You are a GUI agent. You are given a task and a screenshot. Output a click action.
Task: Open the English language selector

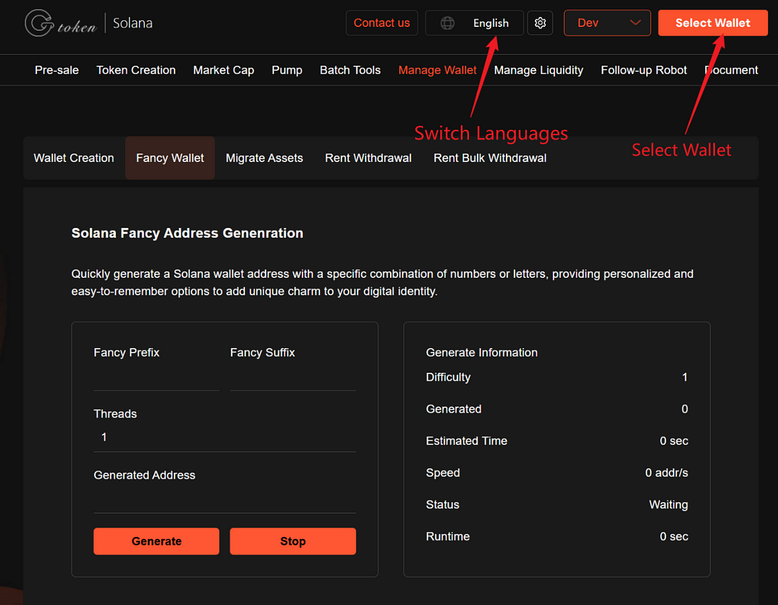click(490, 23)
